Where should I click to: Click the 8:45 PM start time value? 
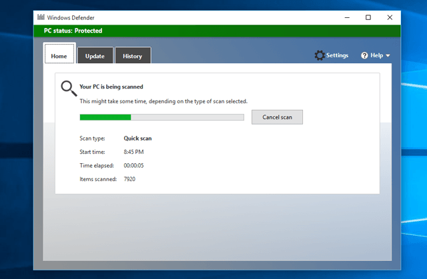(x=133, y=152)
